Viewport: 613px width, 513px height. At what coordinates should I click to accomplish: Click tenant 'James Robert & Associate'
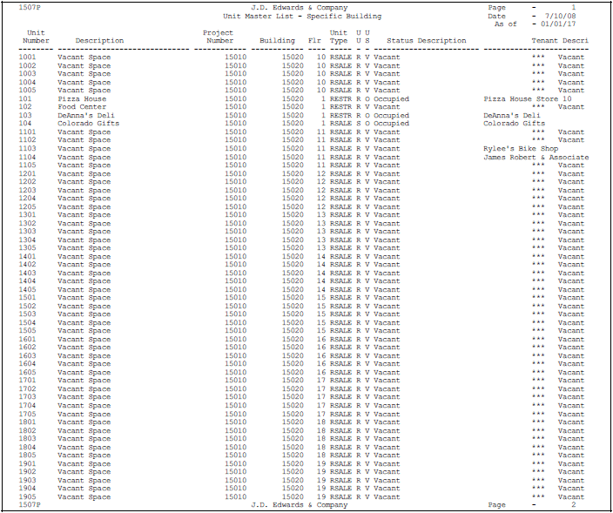click(536, 157)
